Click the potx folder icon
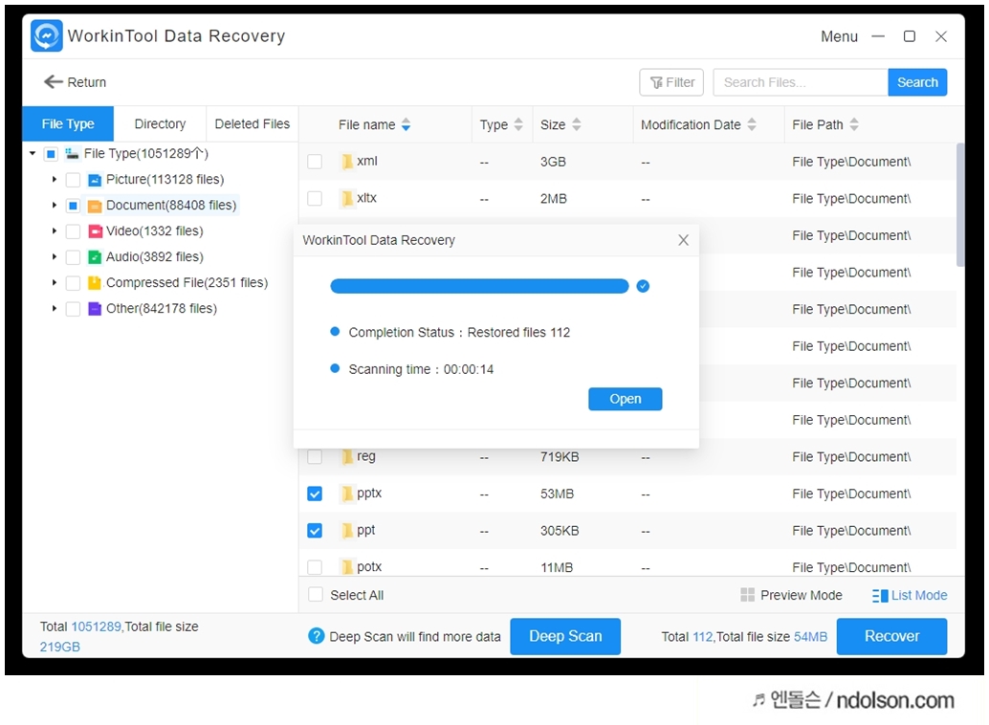This screenshot has width=989, height=725. click(x=347, y=567)
